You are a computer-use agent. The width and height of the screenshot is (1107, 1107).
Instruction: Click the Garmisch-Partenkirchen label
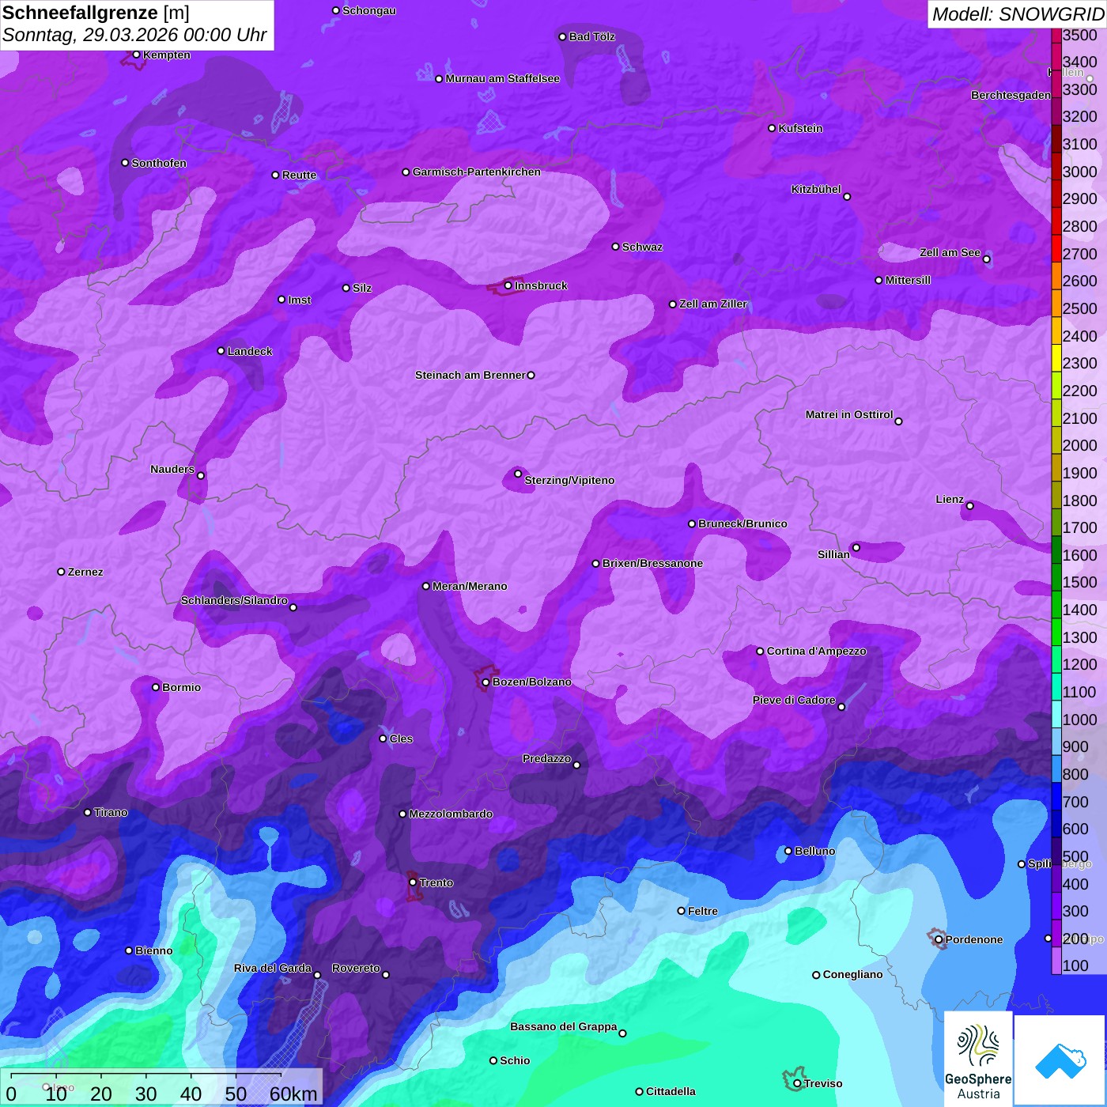point(477,172)
